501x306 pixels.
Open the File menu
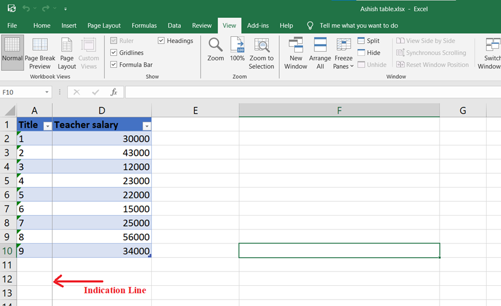click(12, 25)
